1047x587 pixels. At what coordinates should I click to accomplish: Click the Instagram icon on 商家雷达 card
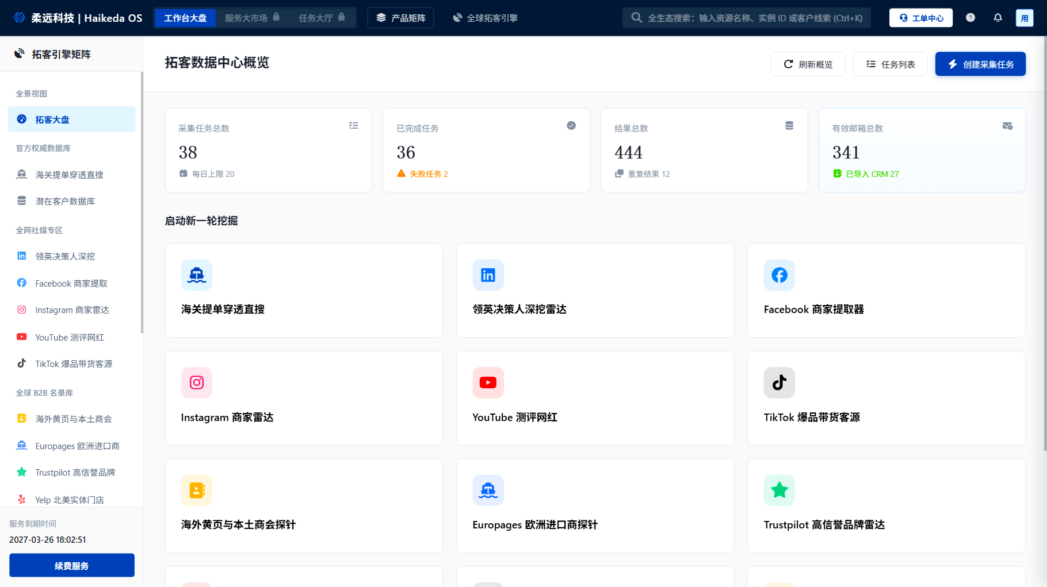[x=197, y=383]
